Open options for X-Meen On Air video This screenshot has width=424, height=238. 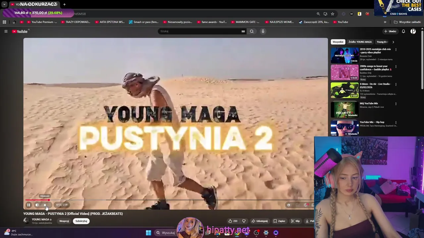pos(396,84)
